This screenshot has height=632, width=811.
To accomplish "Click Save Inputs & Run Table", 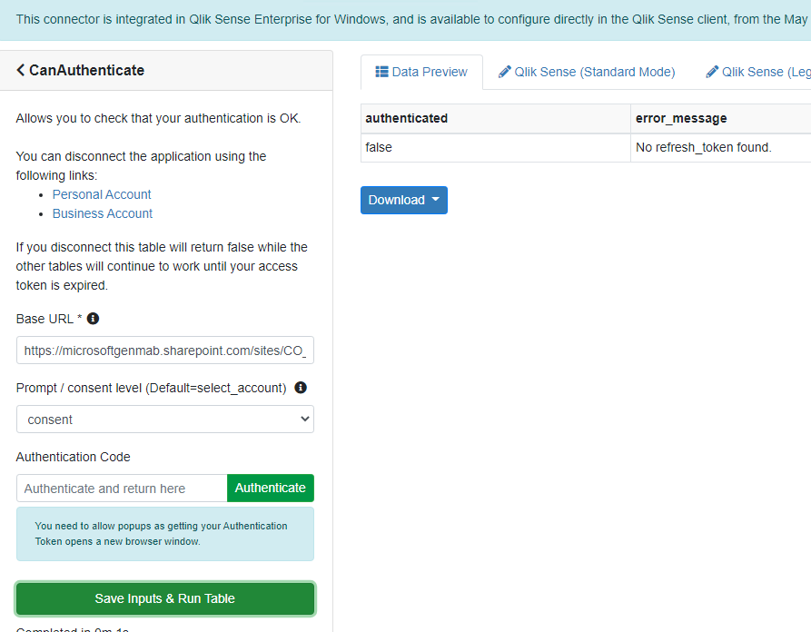I will coord(165,598).
